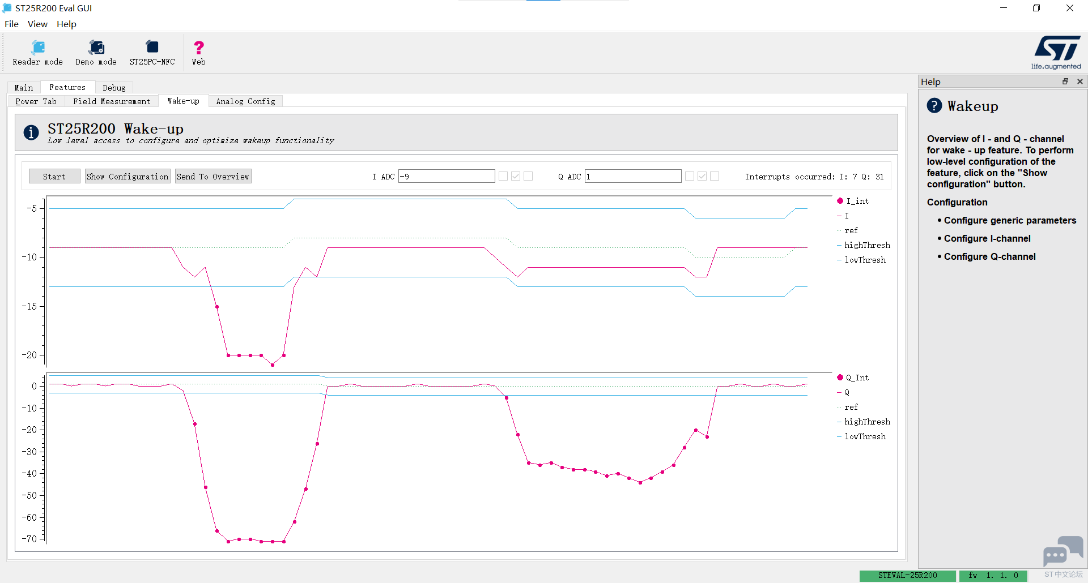This screenshot has height=583, width=1088.
Task: Open the Field Measurement tab
Action: pyautogui.click(x=112, y=101)
